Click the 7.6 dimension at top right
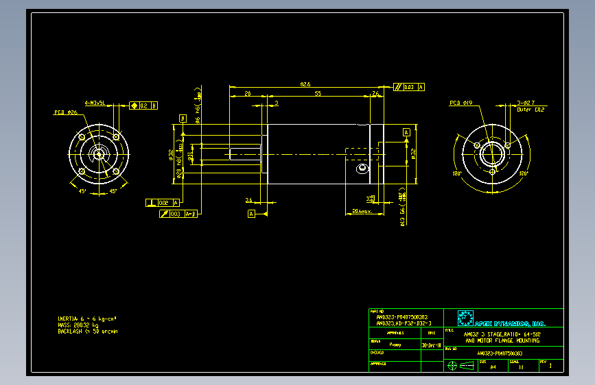The width and height of the screenshot is (595, 385). 375,93
